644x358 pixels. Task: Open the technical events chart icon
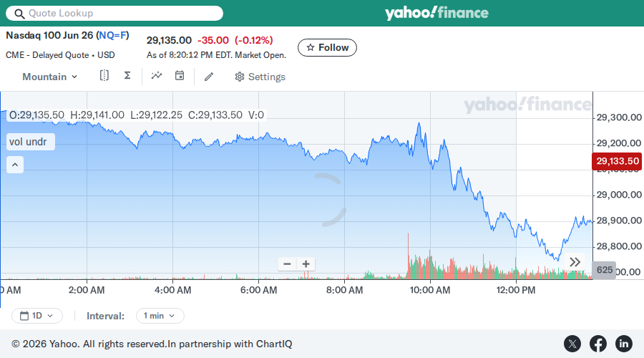[157, 76]
